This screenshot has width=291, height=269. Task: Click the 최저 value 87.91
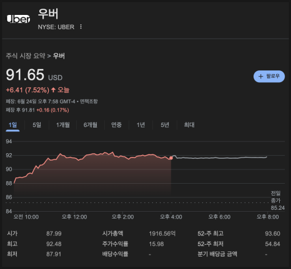pyautogui.click(x=54, y=254)
